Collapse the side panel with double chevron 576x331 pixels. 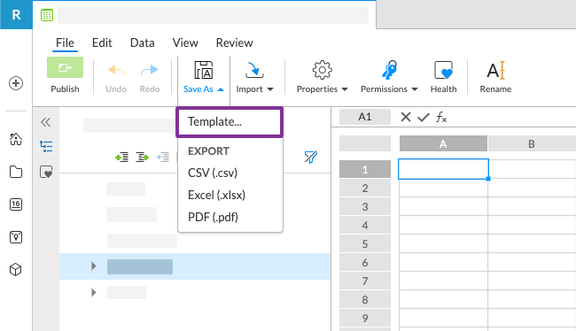coord(46,122)
